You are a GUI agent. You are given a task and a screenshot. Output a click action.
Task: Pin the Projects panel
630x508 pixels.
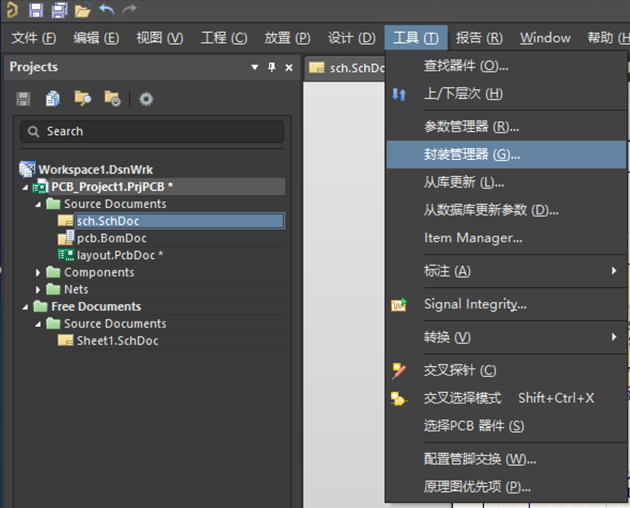(272, 67)
